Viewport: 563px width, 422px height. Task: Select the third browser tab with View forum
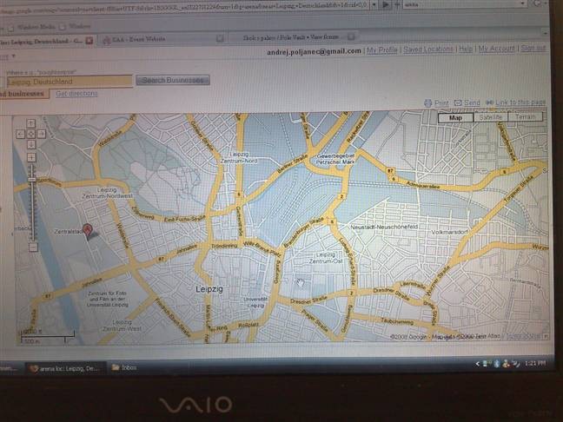pos(291,37)
